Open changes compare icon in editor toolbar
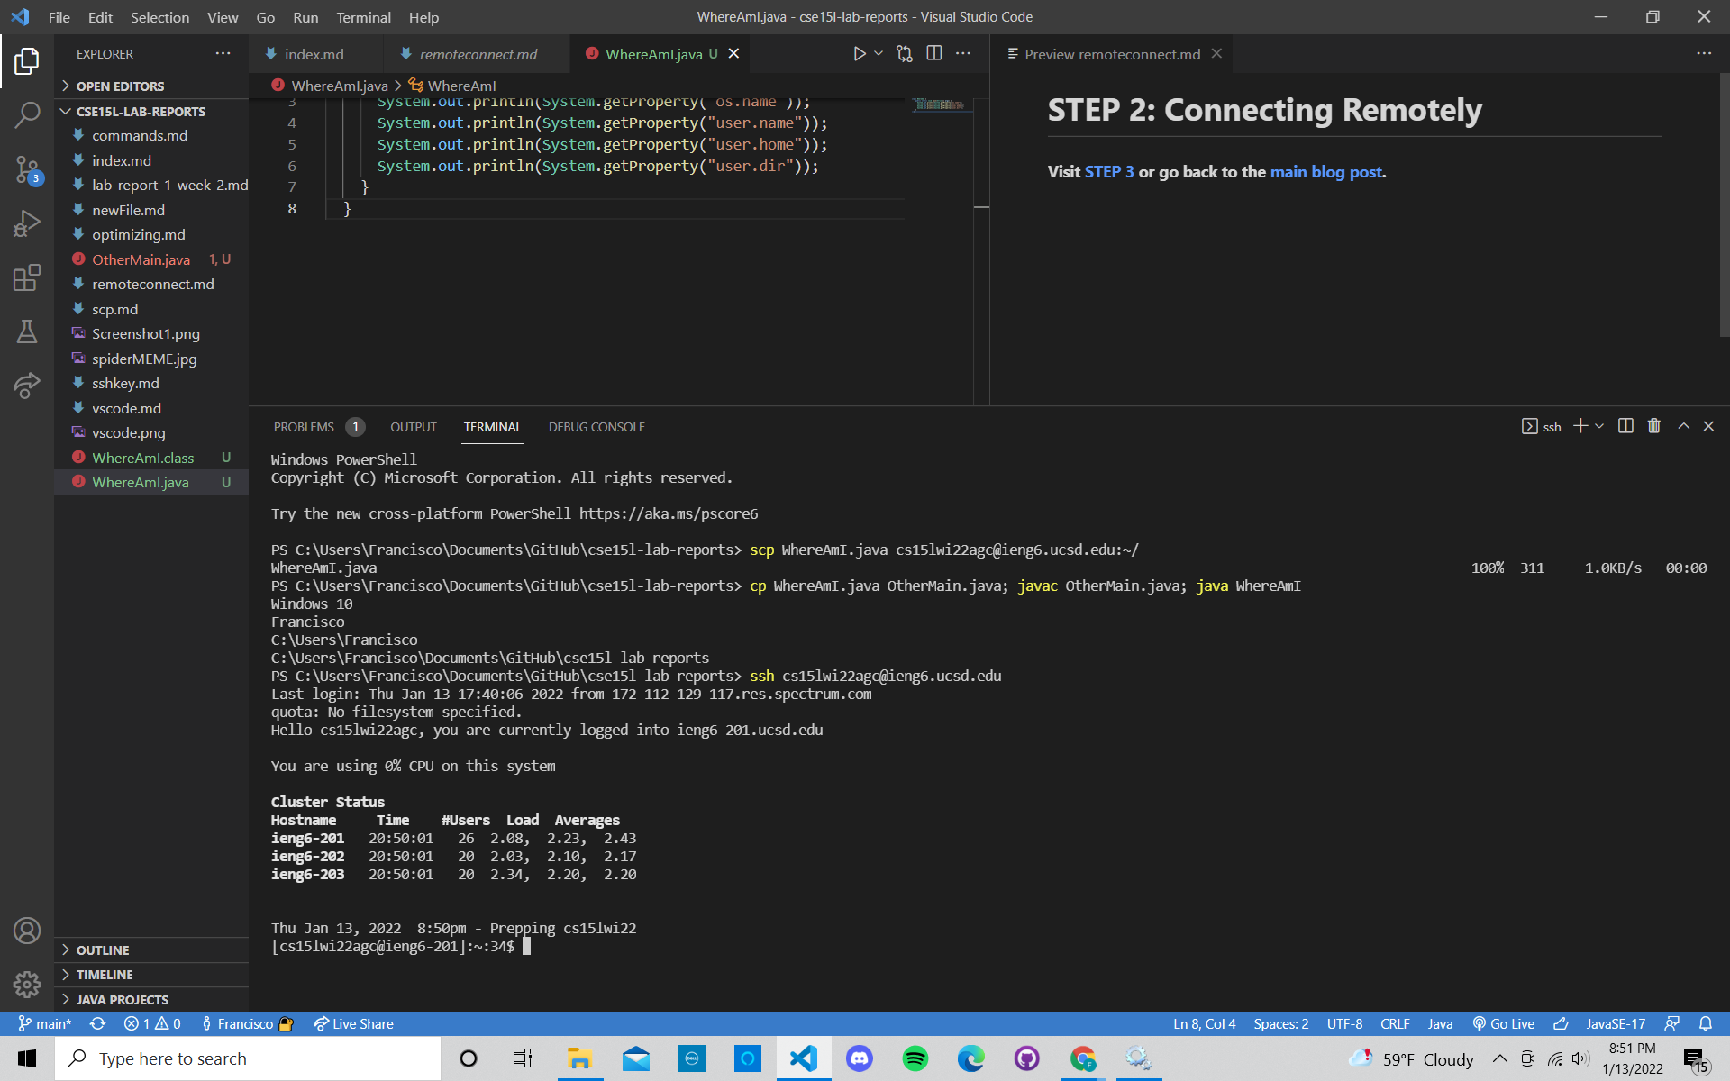The image size is (1730, 1081). point(905,54)
